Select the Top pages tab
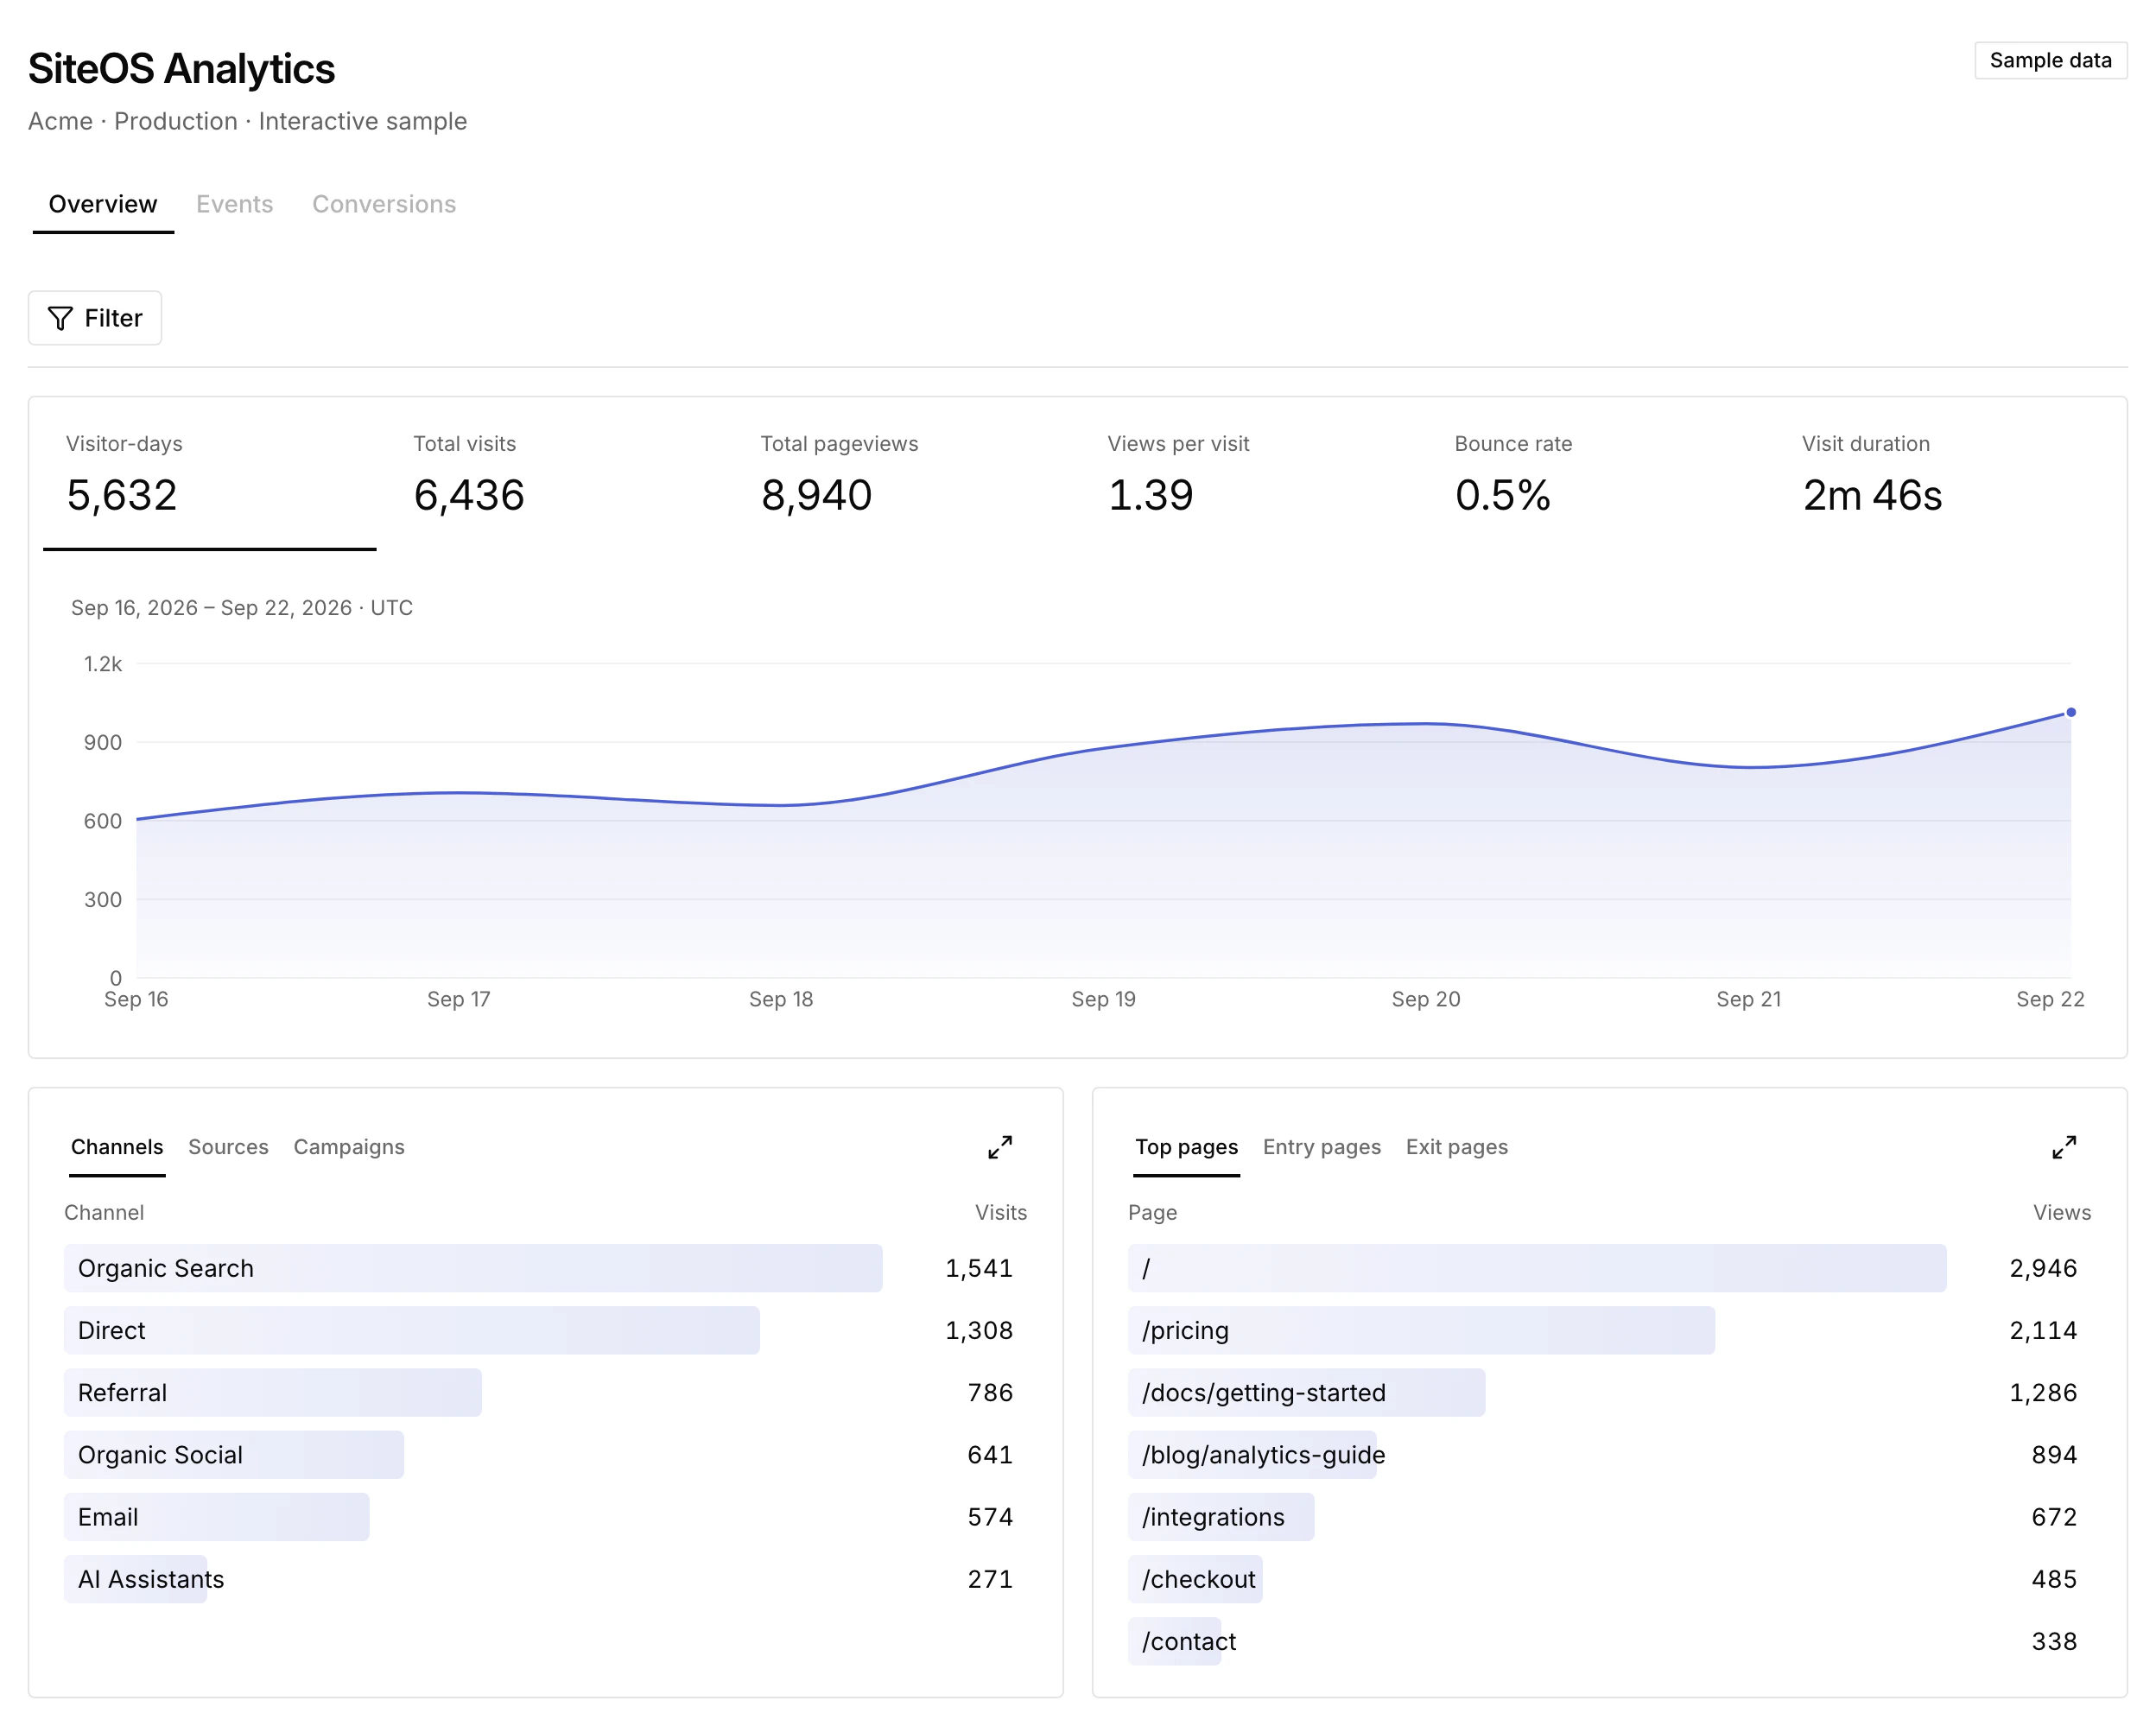The image size is (2156, 1726). coord(1186,1147)
